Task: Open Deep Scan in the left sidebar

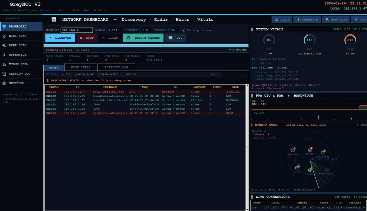Action: pos(18,45)
